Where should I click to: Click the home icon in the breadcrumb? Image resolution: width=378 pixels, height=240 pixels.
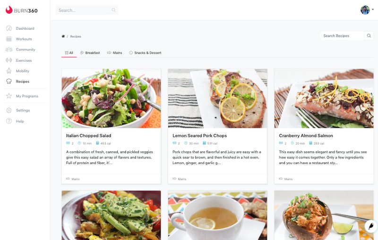coord(63,36)
